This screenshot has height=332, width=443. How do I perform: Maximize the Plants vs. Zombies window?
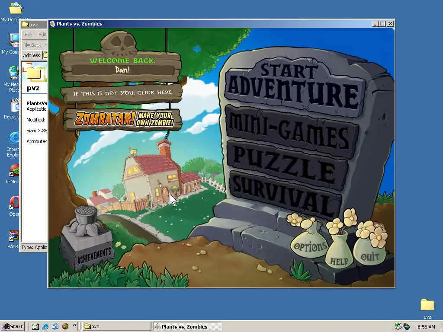click(x=382, y=24)
